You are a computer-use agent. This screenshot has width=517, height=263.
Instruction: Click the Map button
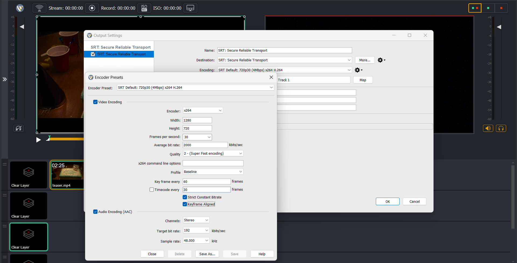pyautogui.click(x=363, y=80)
